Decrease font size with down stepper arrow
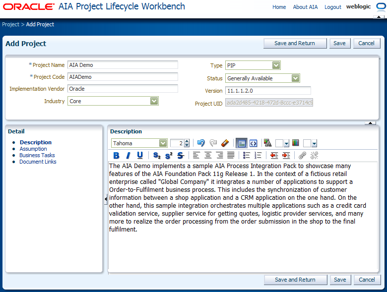This screenshot has height=292, width=387. (187, 145)
